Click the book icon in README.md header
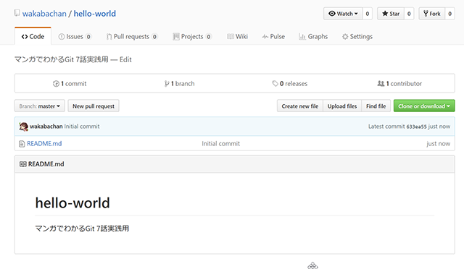The height and width of the screenshot is (269, 464). pyautogui.click(x=22, y=164)
